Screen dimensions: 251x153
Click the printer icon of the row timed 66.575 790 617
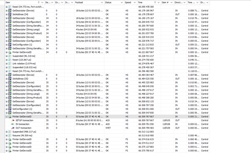[x=10, y=151]
